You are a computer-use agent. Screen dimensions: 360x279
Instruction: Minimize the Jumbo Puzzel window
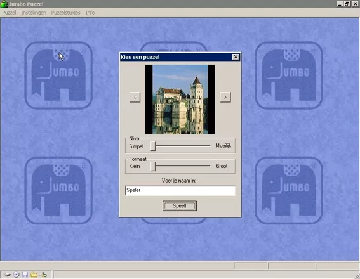340,4
